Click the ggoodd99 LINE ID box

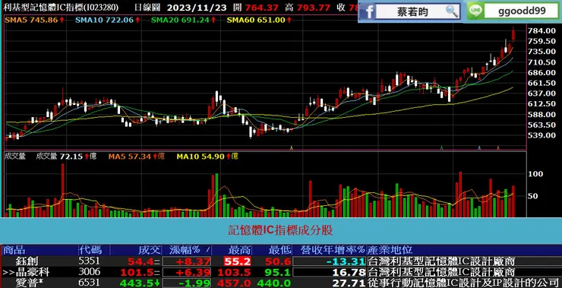point(521,11)
